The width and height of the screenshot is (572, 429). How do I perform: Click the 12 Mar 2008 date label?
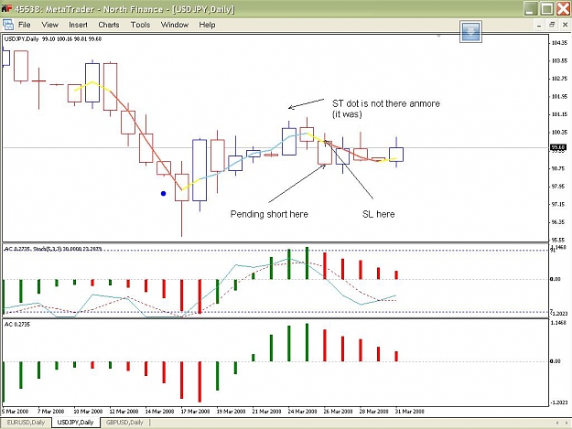pyautogui.click(x=124, y=412)
